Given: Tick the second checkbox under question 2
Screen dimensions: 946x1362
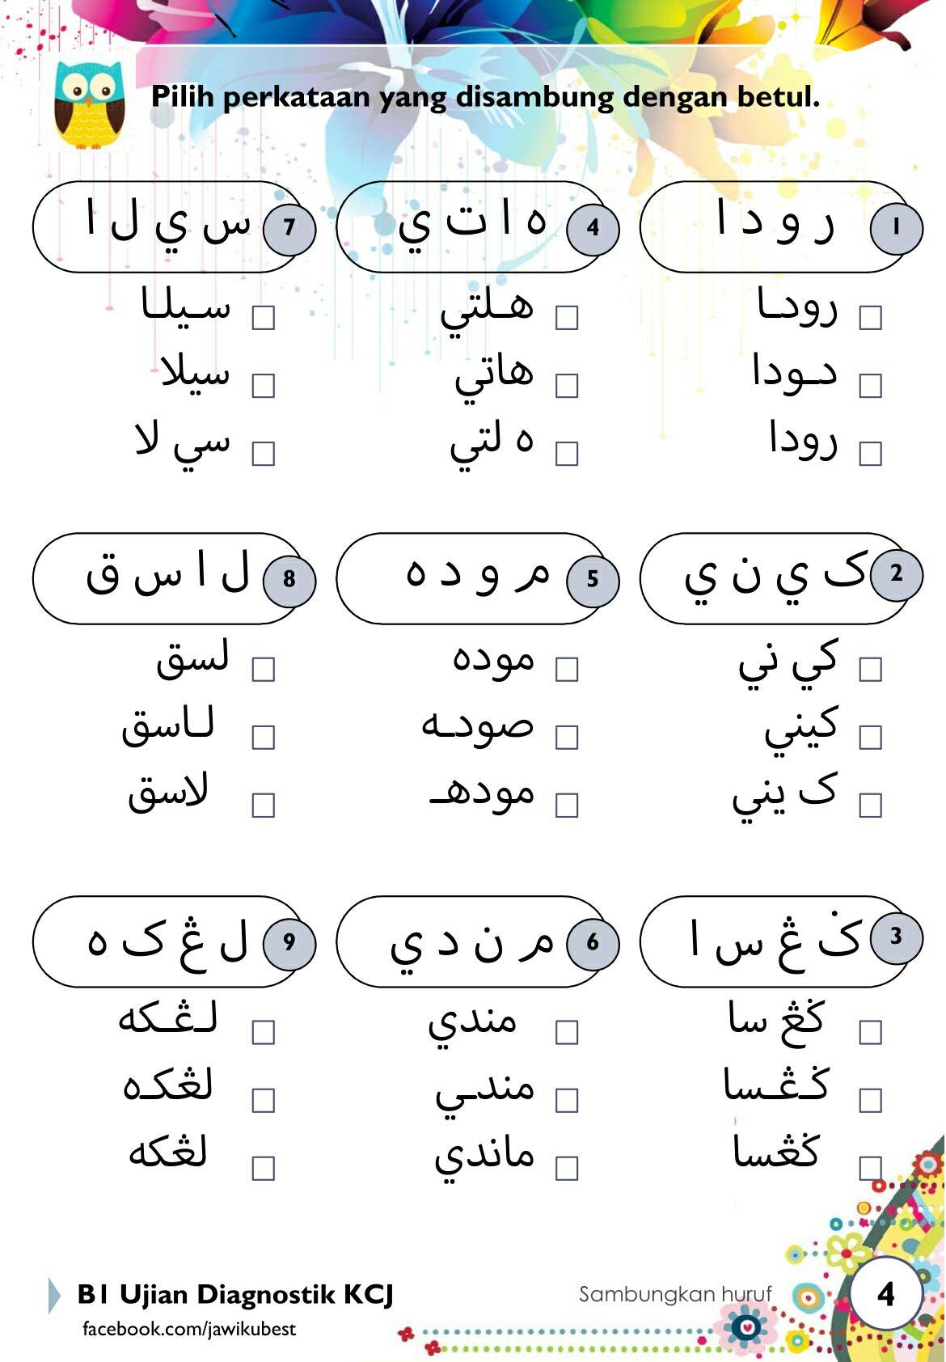Looking at the screenshot, I should coord(870,738).
